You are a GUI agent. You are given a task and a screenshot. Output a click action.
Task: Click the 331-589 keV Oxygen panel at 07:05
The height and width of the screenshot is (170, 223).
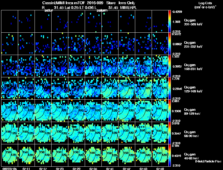(x=10, y=21)
